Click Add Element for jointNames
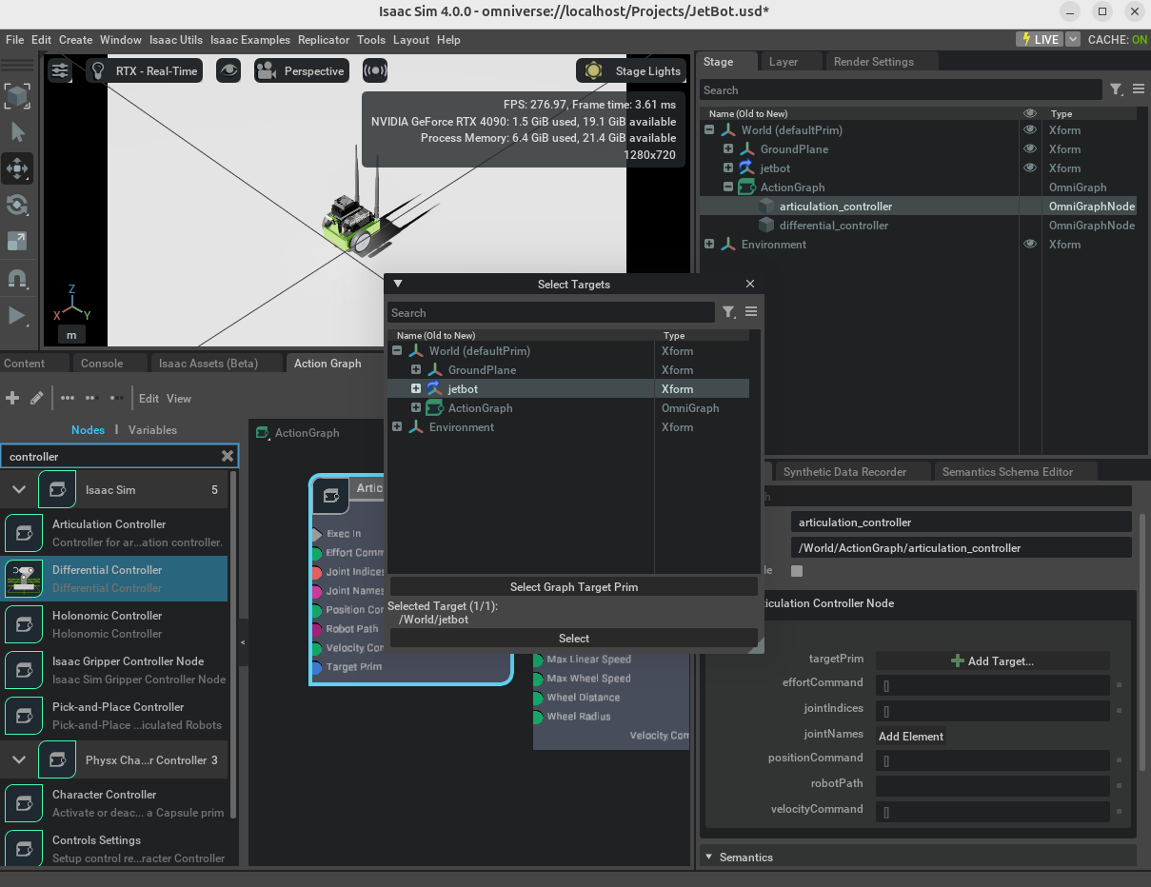Viewport: 1151px width, 887px height. click(911, 736)
